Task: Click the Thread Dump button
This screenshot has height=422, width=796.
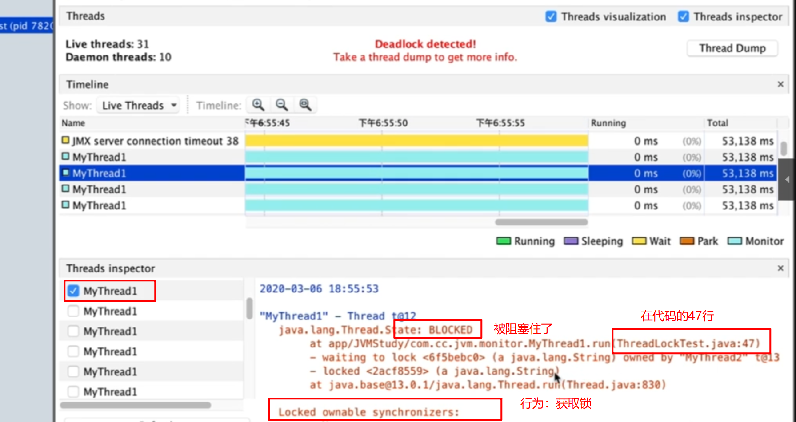Action: [x=732, y=48]
